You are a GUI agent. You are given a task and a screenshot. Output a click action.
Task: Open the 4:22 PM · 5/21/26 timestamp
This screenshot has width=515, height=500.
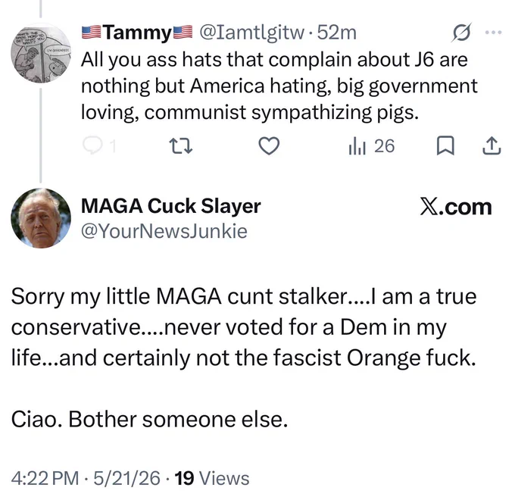pos(86,478)
